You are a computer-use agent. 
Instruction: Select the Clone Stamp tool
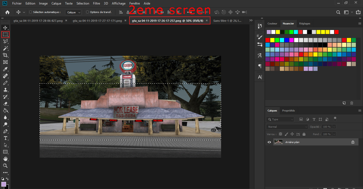tap(5, 90)
